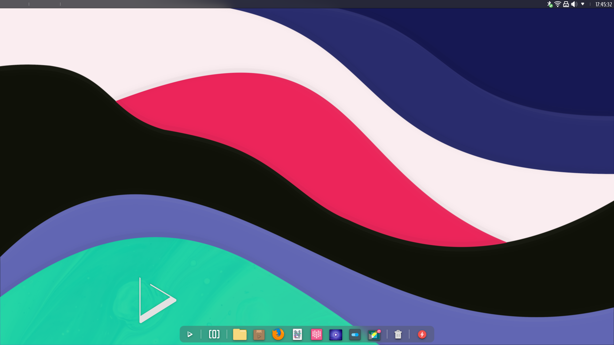
Task: Open the Firefox web browser from the dock
Action: click(x=278, y=334)
